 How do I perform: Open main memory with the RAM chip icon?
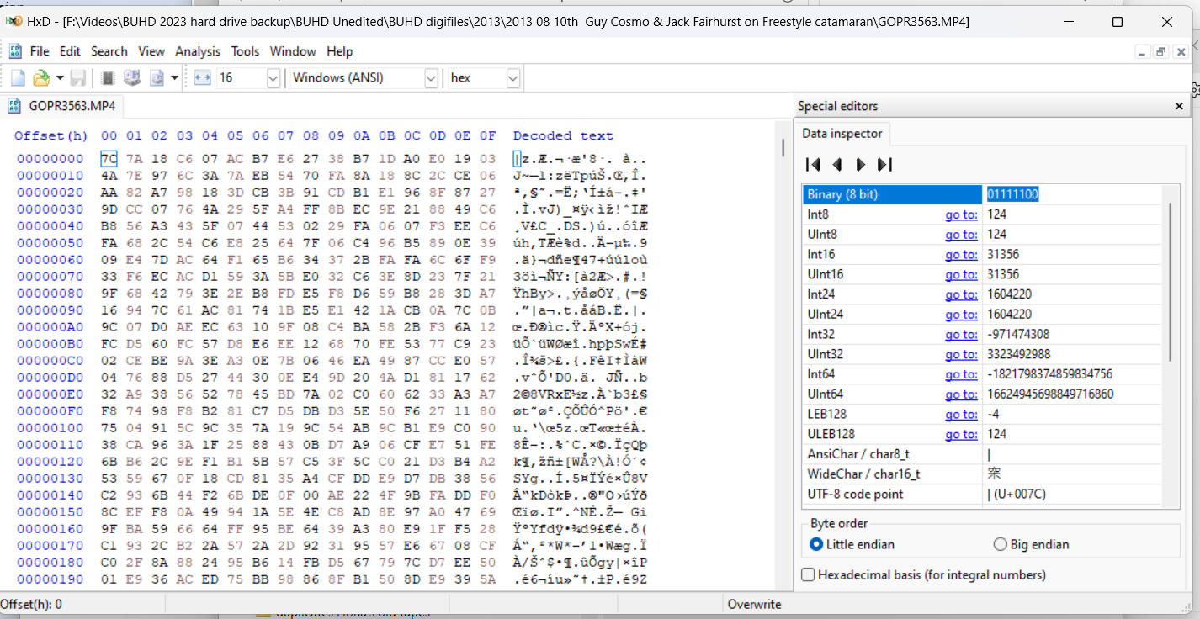click(108, 78)
